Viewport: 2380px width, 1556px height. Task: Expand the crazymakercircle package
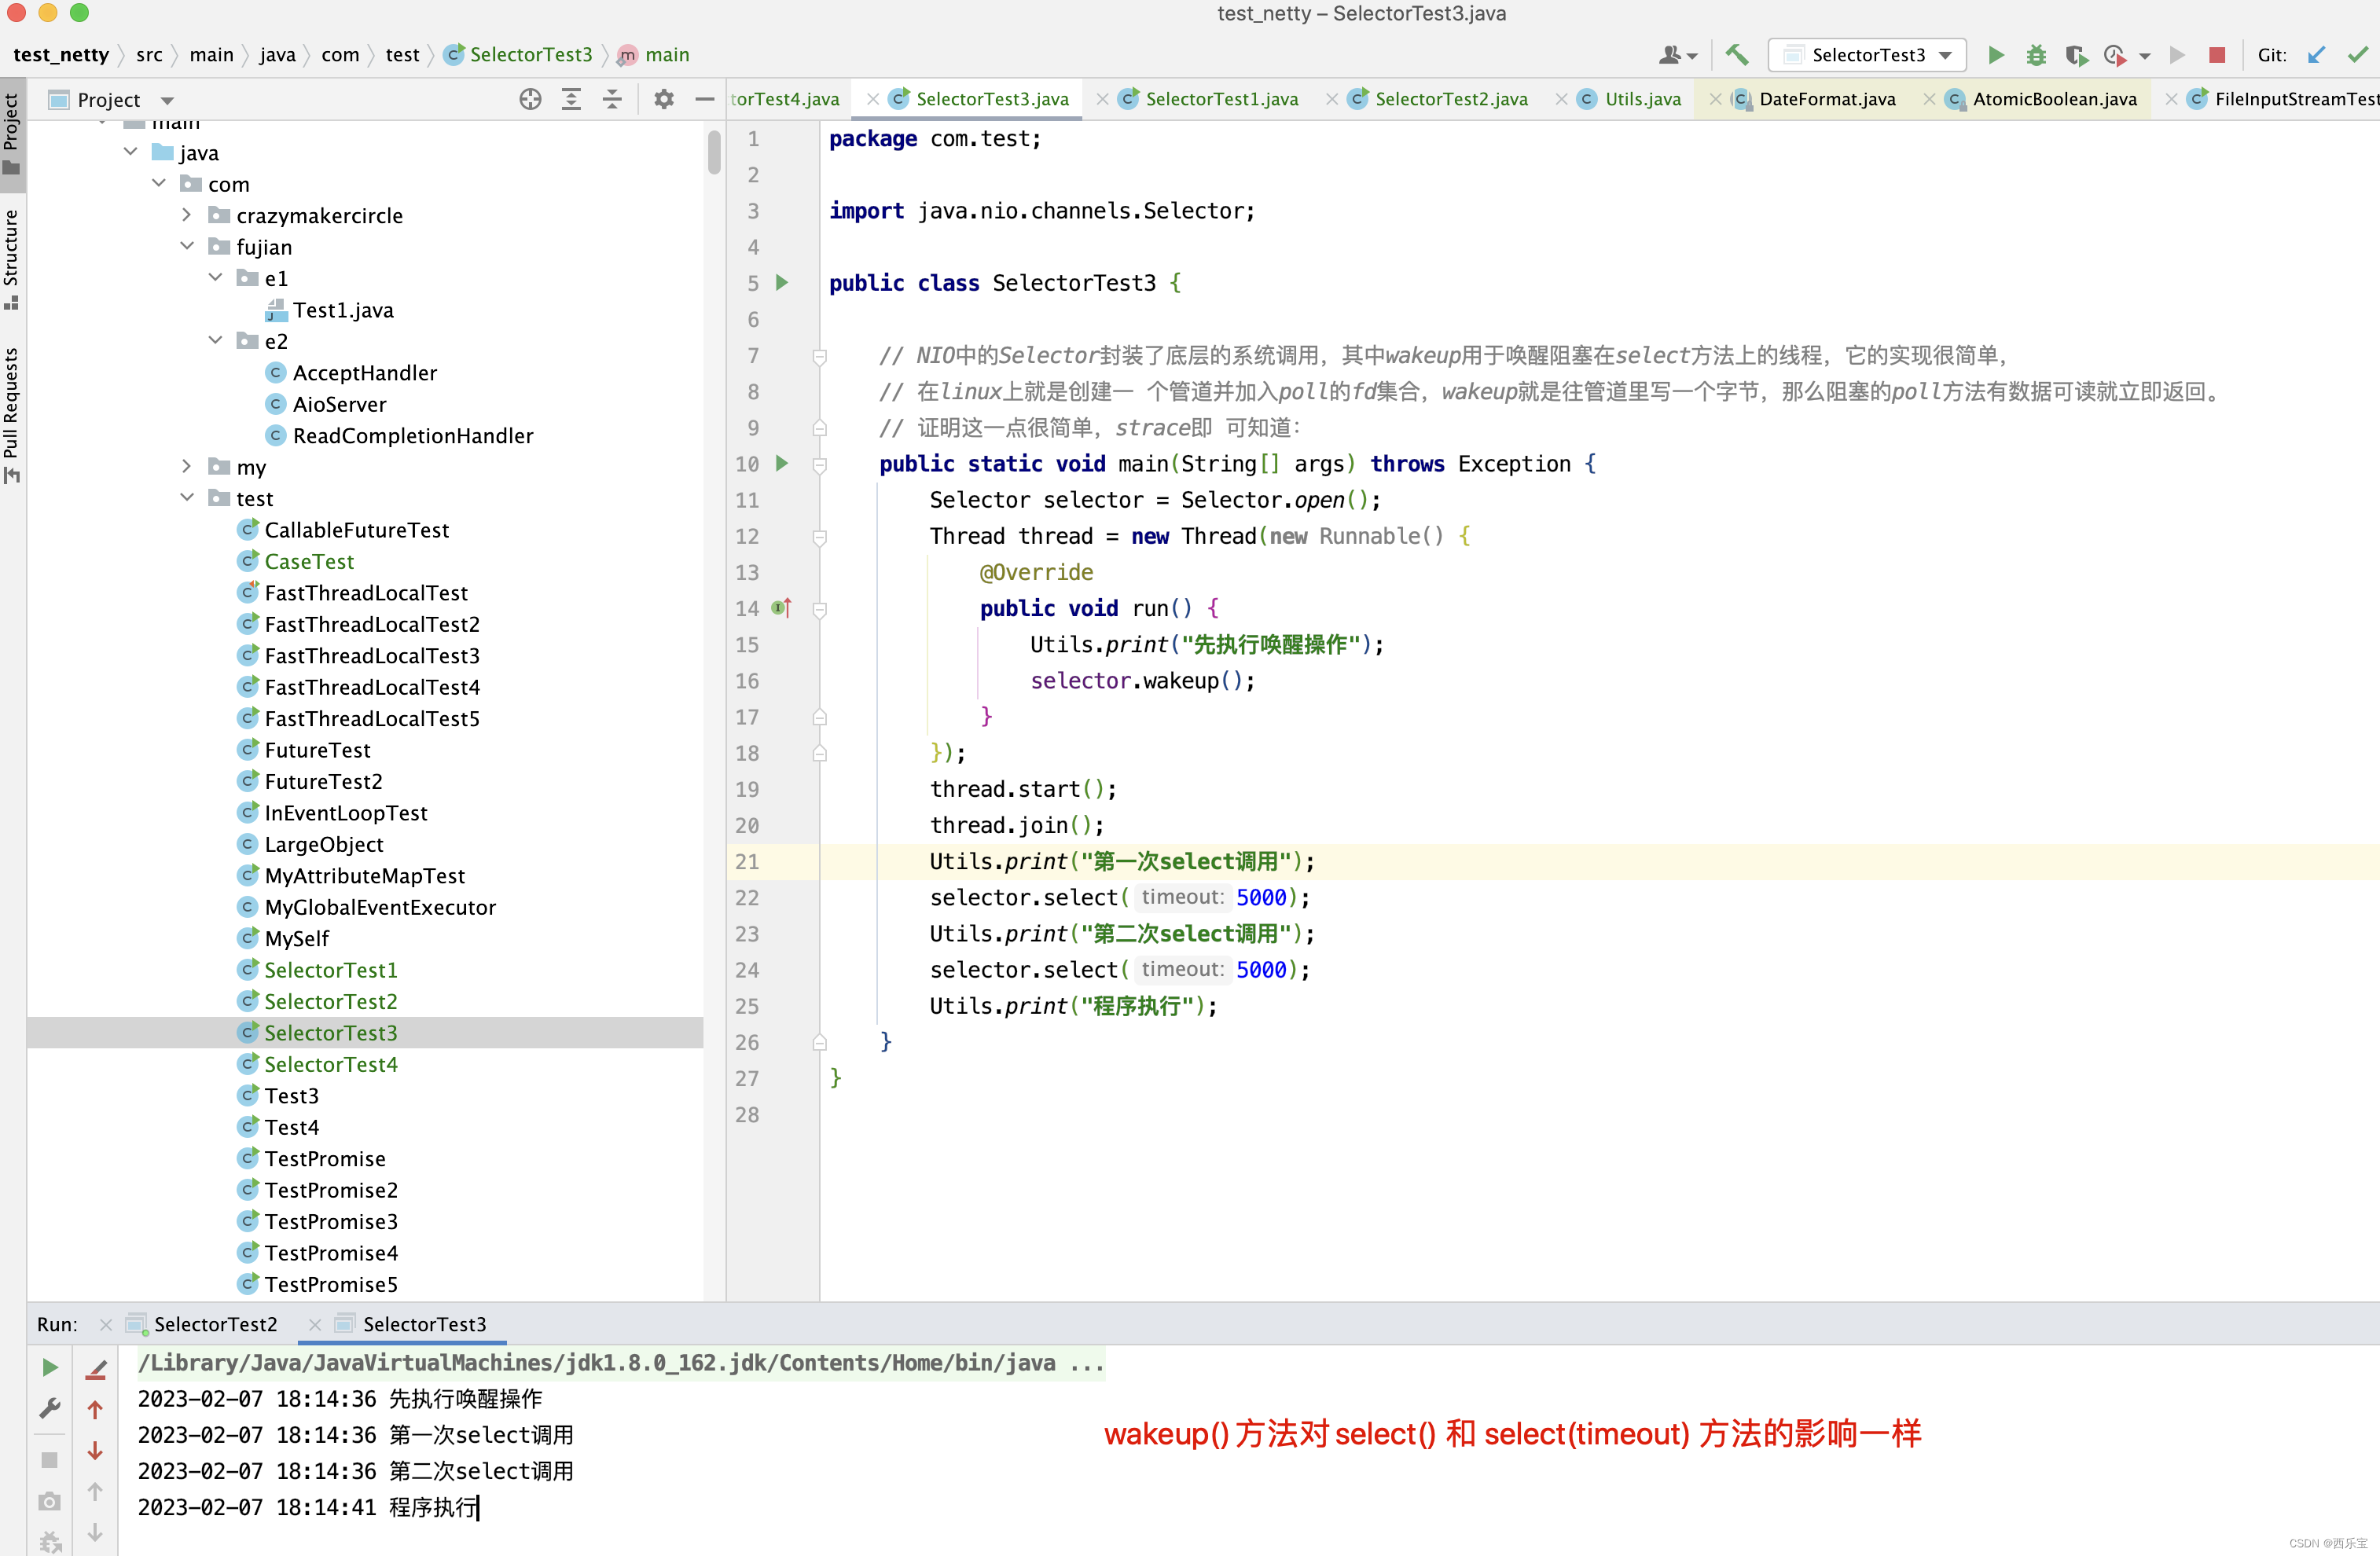click(187, 215)
